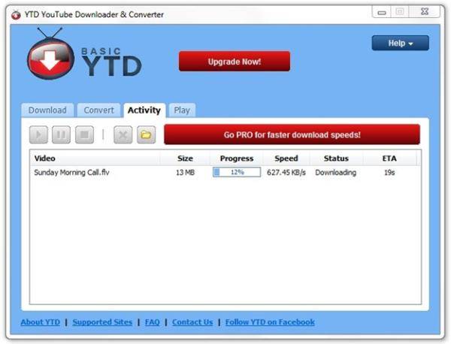
Task: Click the Downloading status cell
Action: [x=336, y=173]
